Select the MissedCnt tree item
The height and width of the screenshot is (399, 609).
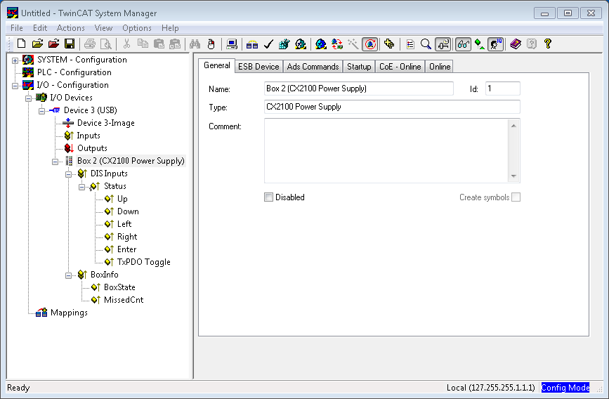click(124, 300)
